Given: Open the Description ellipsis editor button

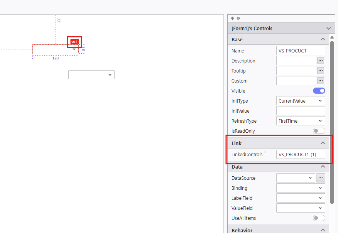Looking at the screenshot, I should click(321, 61).
